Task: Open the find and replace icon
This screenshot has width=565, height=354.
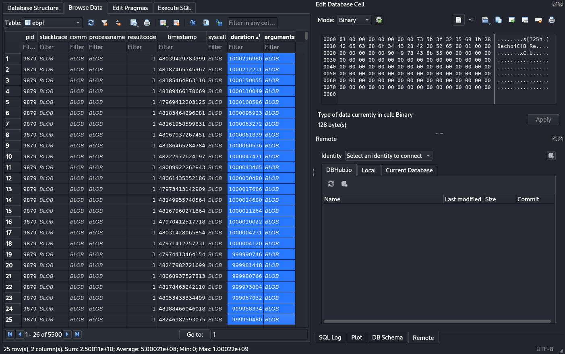Action: 219,23
